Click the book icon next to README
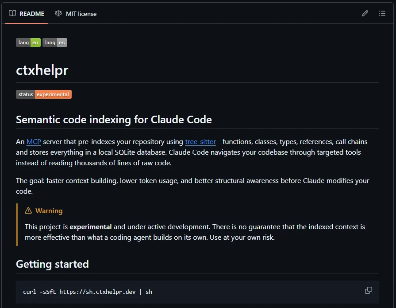 13,13
